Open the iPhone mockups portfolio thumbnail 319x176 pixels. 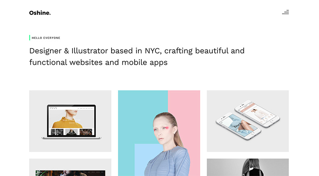pos(248,121)
